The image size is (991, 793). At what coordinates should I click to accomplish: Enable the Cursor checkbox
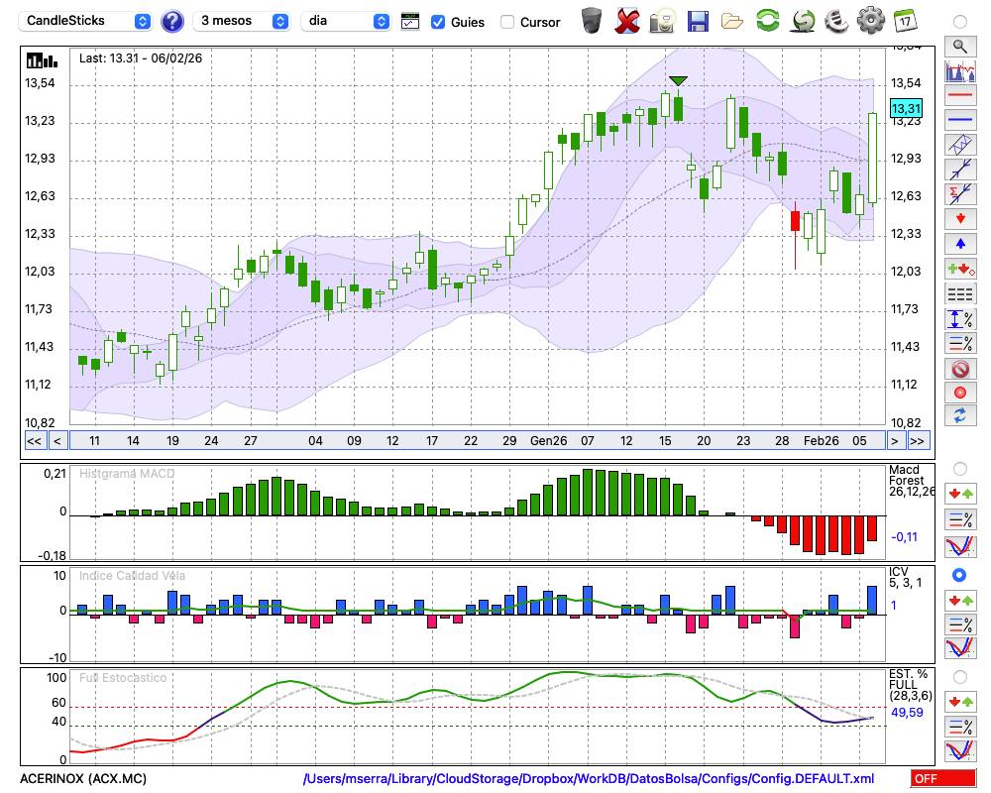(507, 22)
